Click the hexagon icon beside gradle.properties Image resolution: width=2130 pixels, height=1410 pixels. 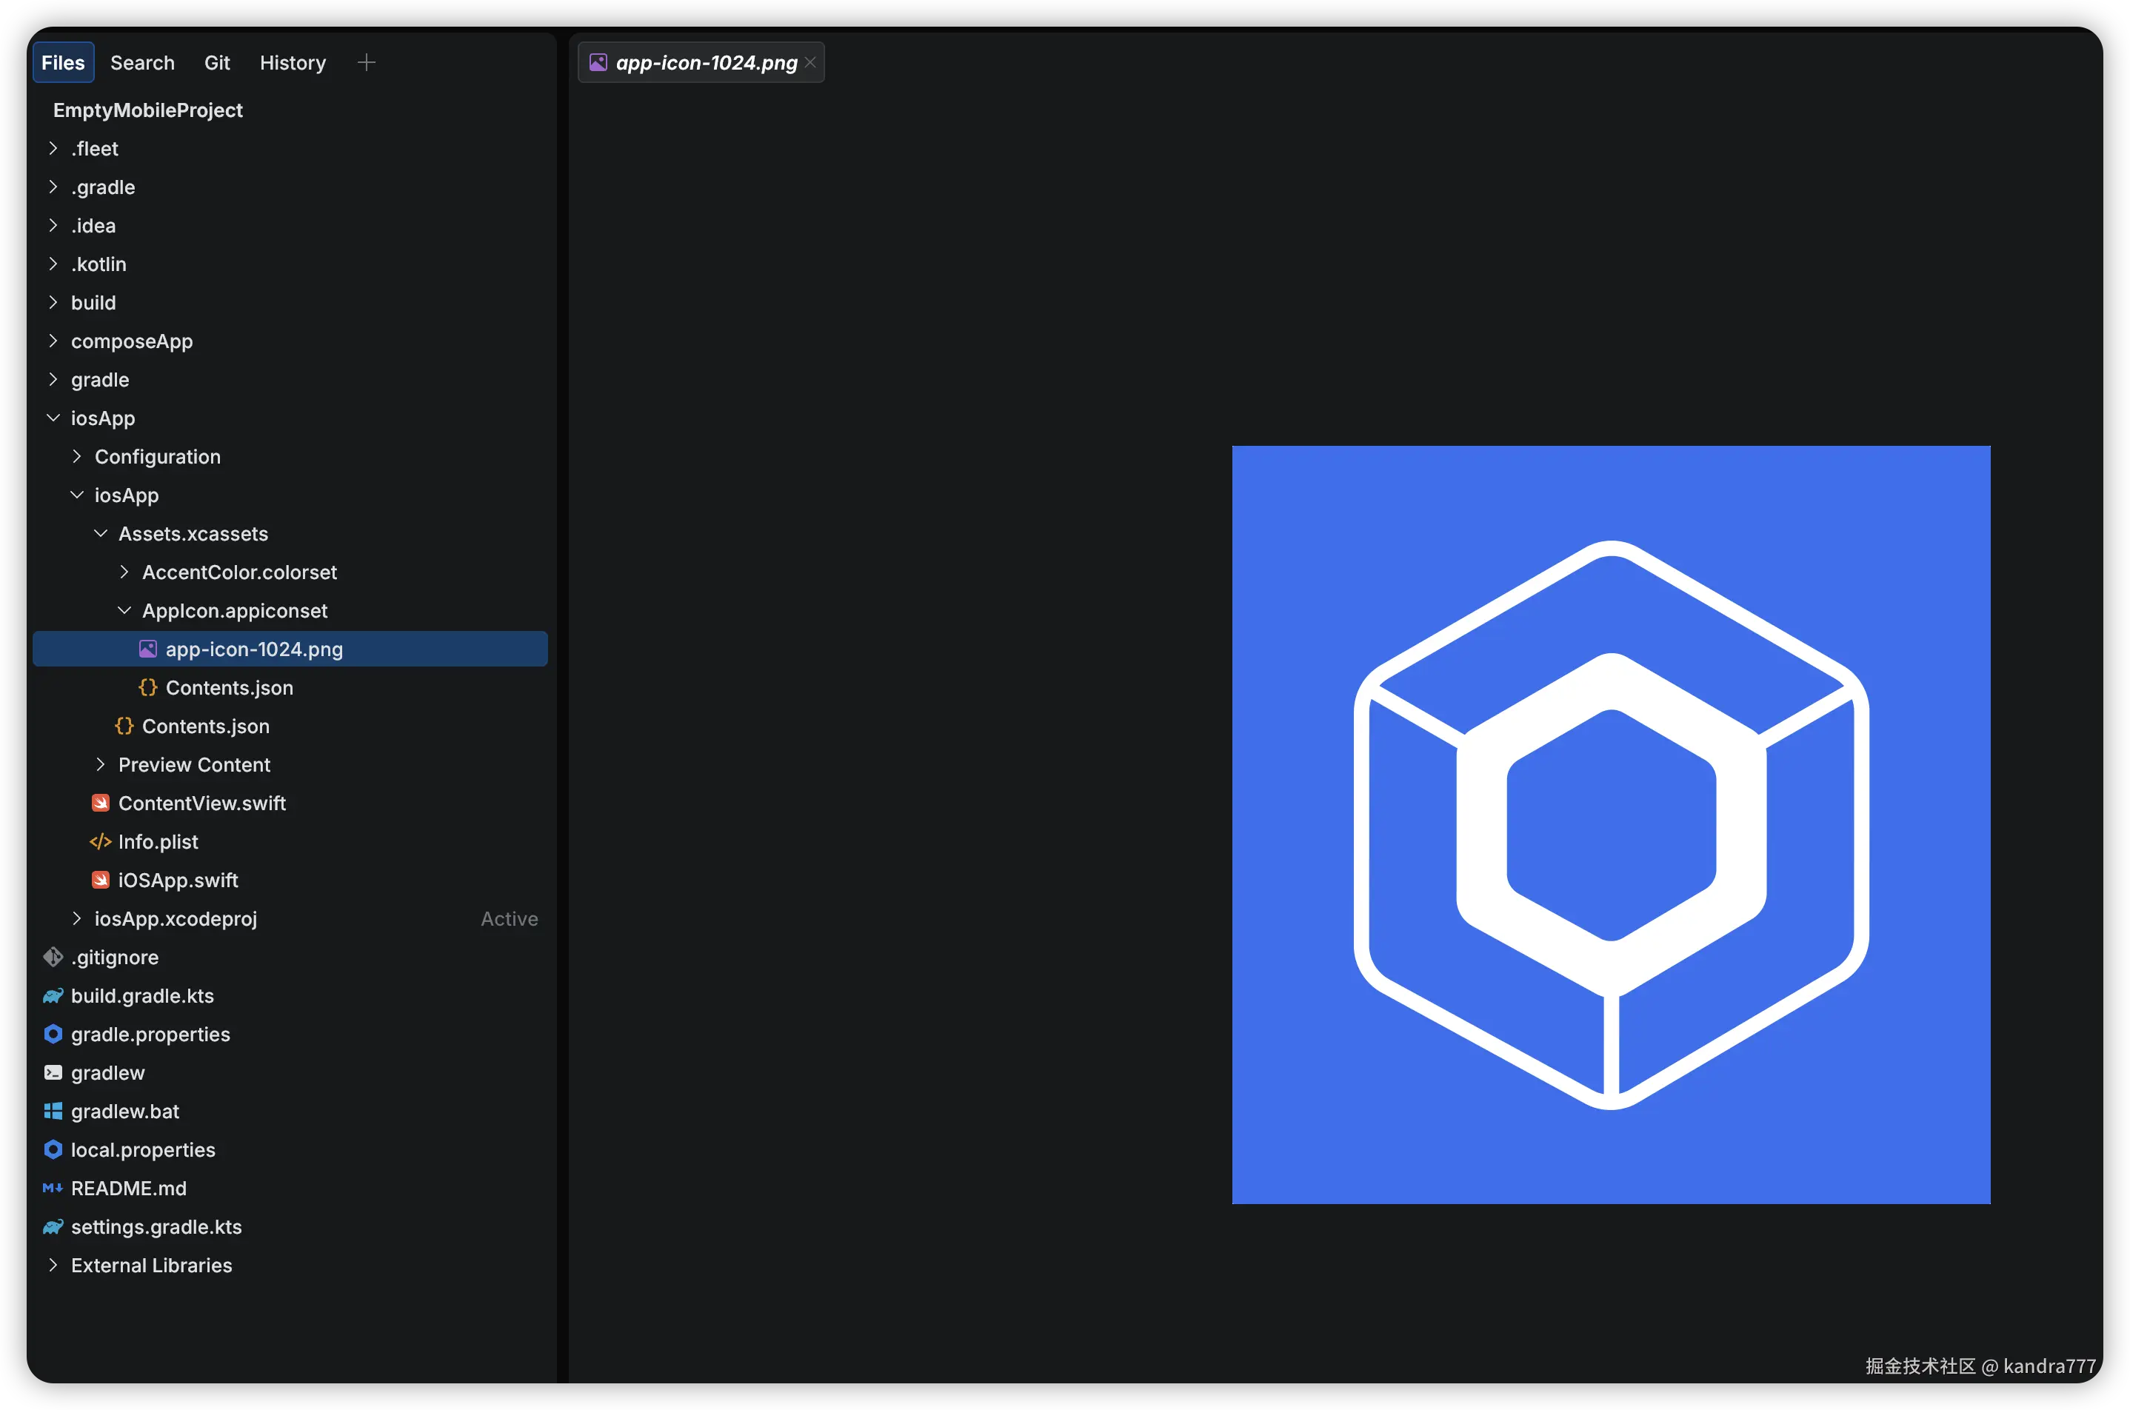pyautogui.click(x=53, y=1034)
